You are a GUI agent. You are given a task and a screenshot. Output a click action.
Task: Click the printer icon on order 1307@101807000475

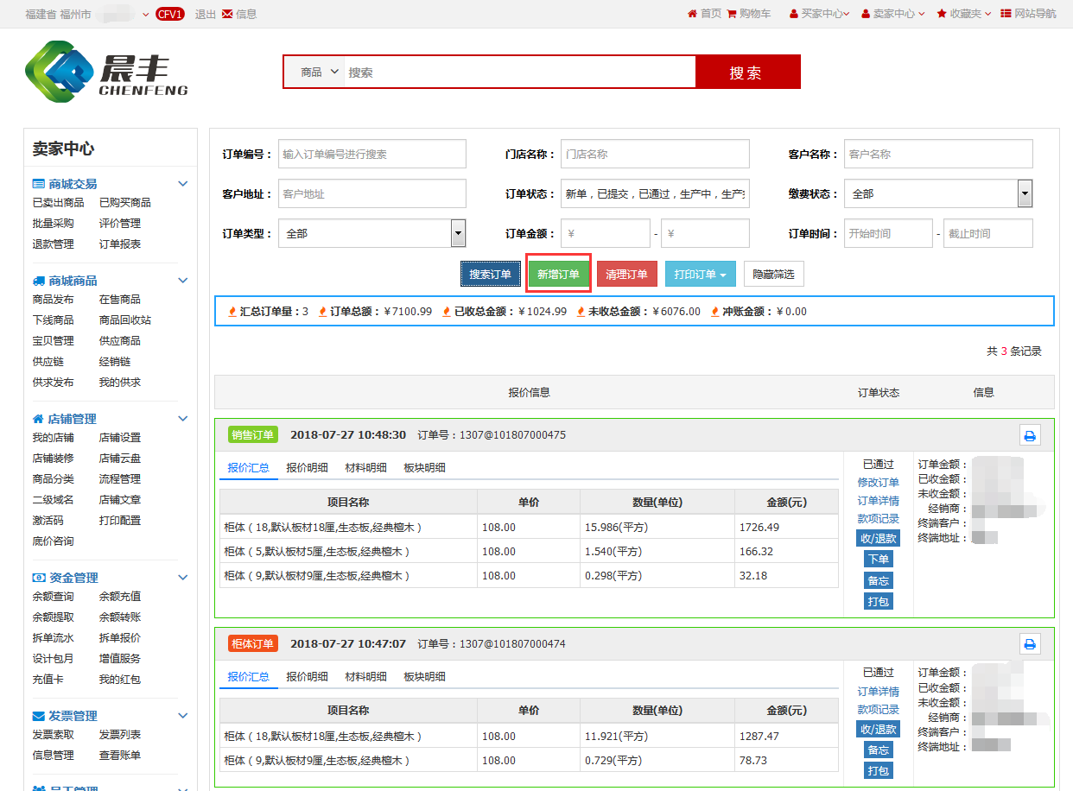pos(1029,435)
